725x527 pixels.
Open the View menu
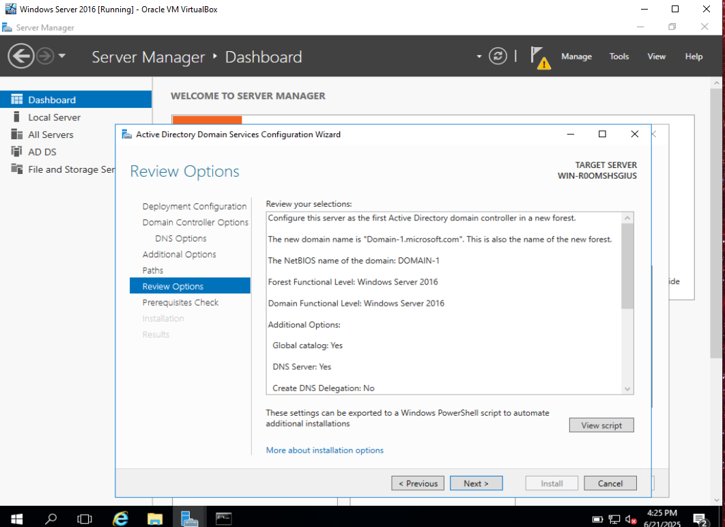coord(656,57)
